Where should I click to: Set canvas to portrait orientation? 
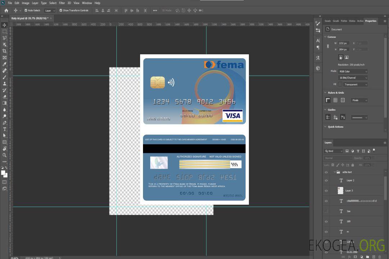point(341,57)
